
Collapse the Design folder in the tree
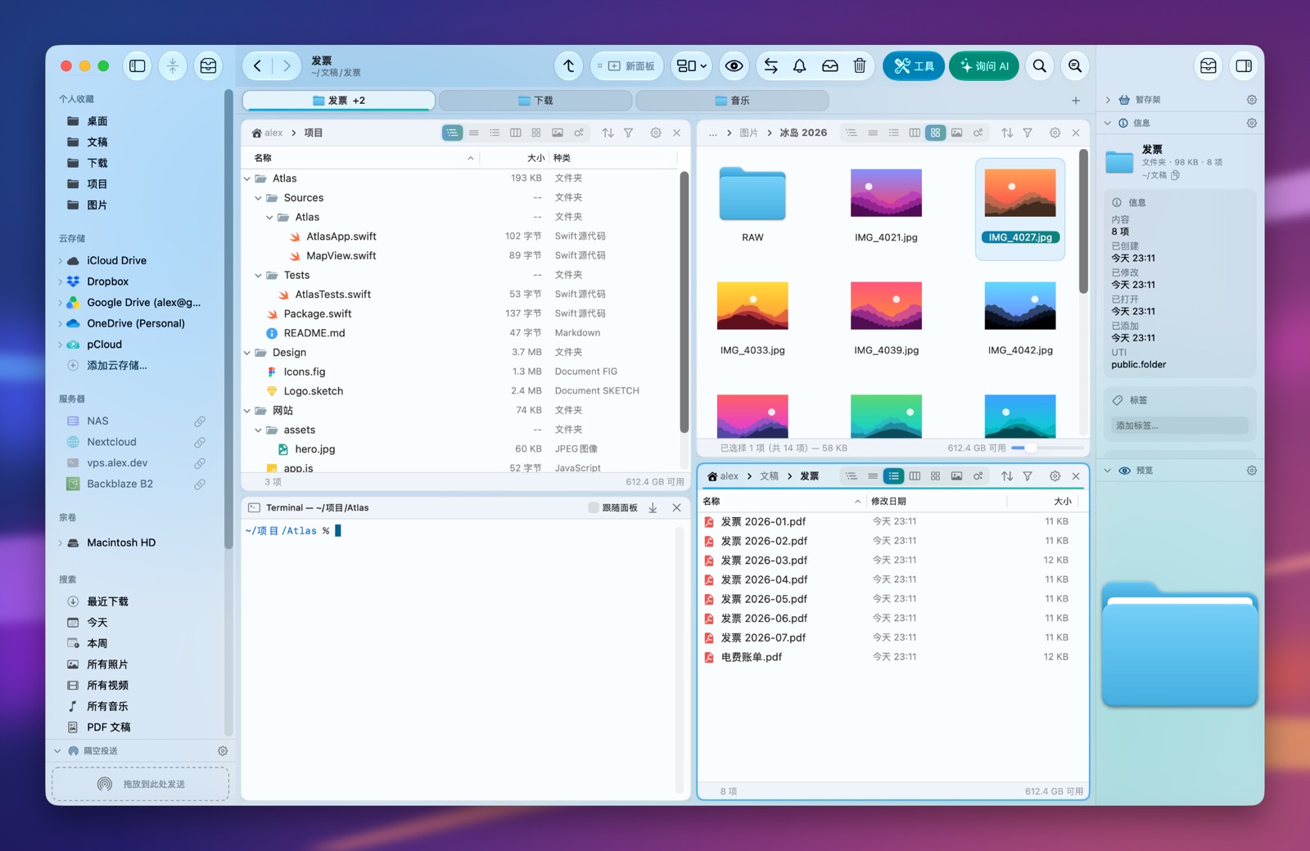point(247,353)
